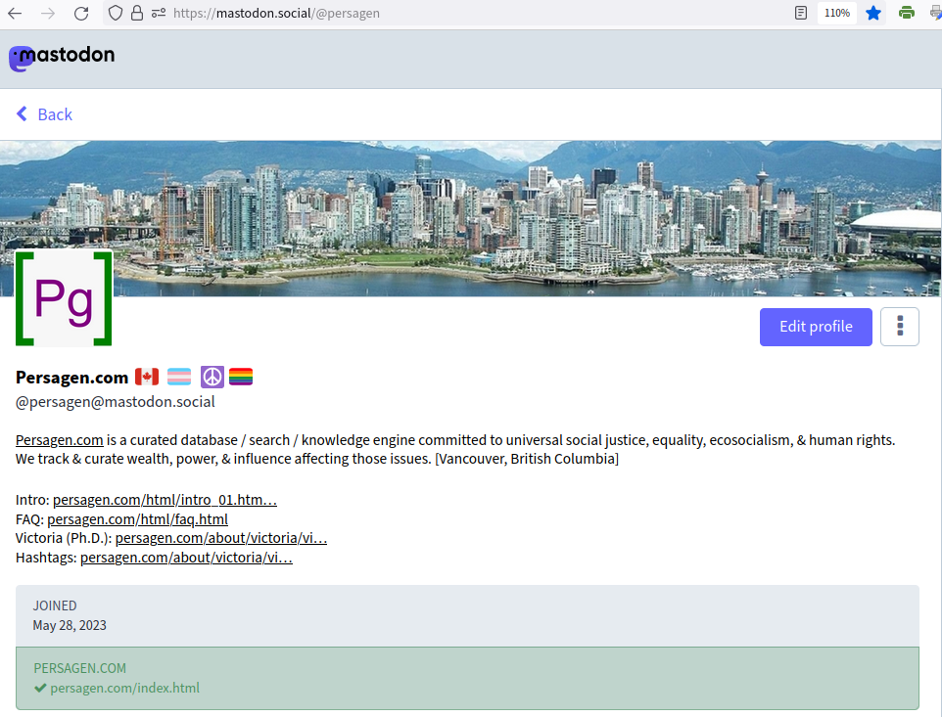
Task: Click the PERSAGEN.COM field label
Action: click(x=80, y=668)
